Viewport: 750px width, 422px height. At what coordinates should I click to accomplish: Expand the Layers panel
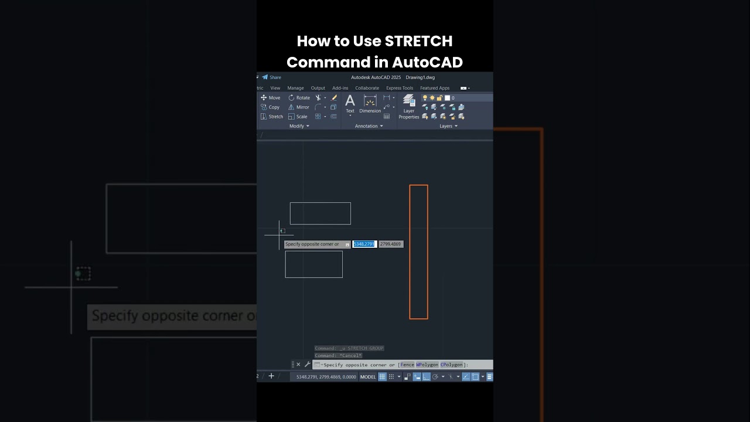click(449, 126)
